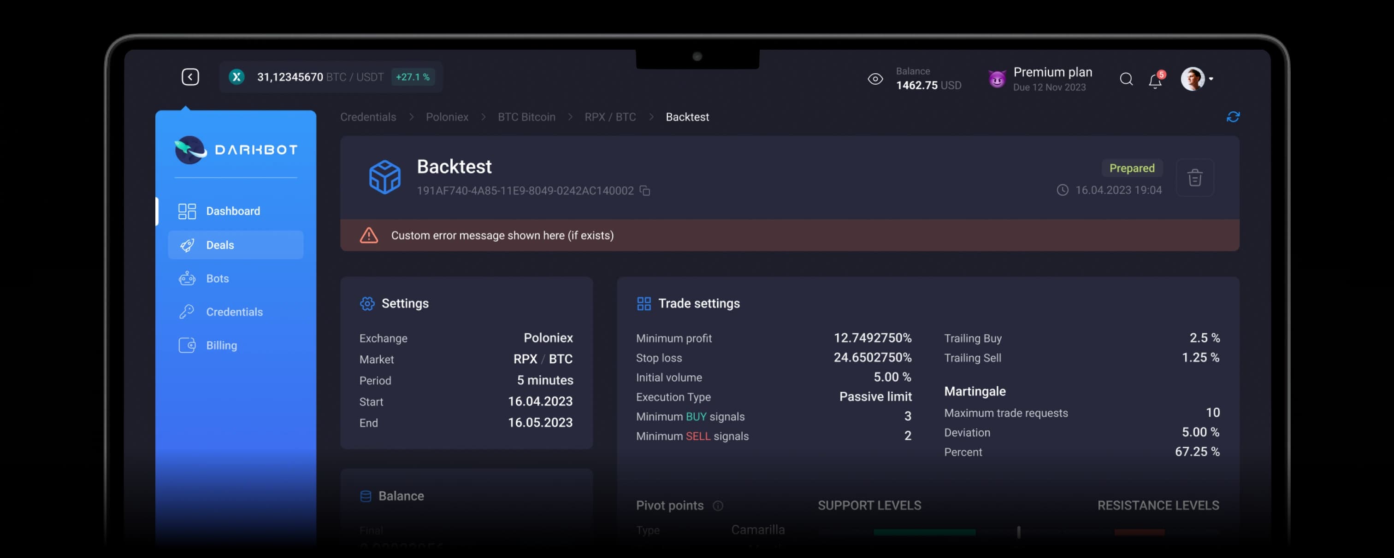Click the notifications bell with badge
Viewport: 1394px width, 558px height.
point(1155,80)
